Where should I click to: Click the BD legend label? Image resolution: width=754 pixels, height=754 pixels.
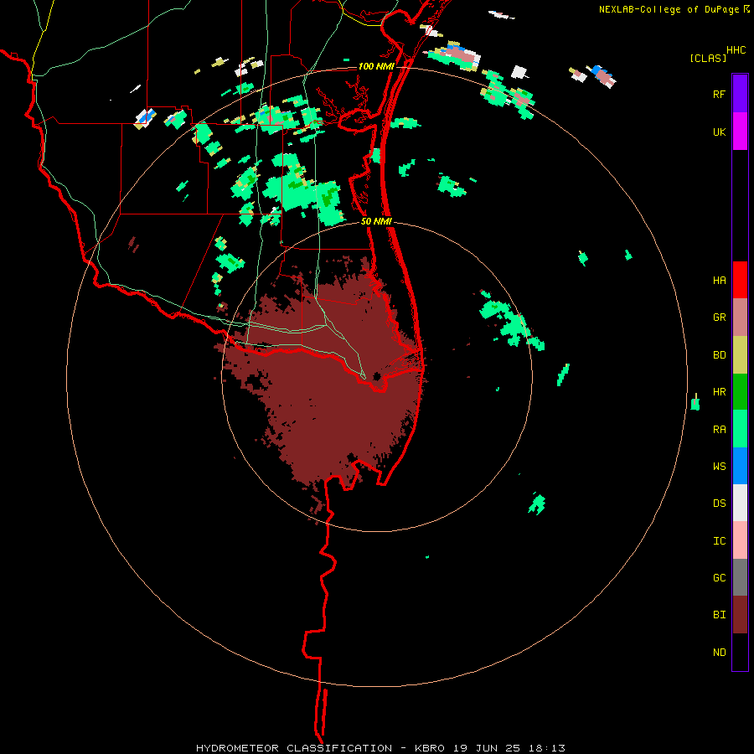click(719, 355)
